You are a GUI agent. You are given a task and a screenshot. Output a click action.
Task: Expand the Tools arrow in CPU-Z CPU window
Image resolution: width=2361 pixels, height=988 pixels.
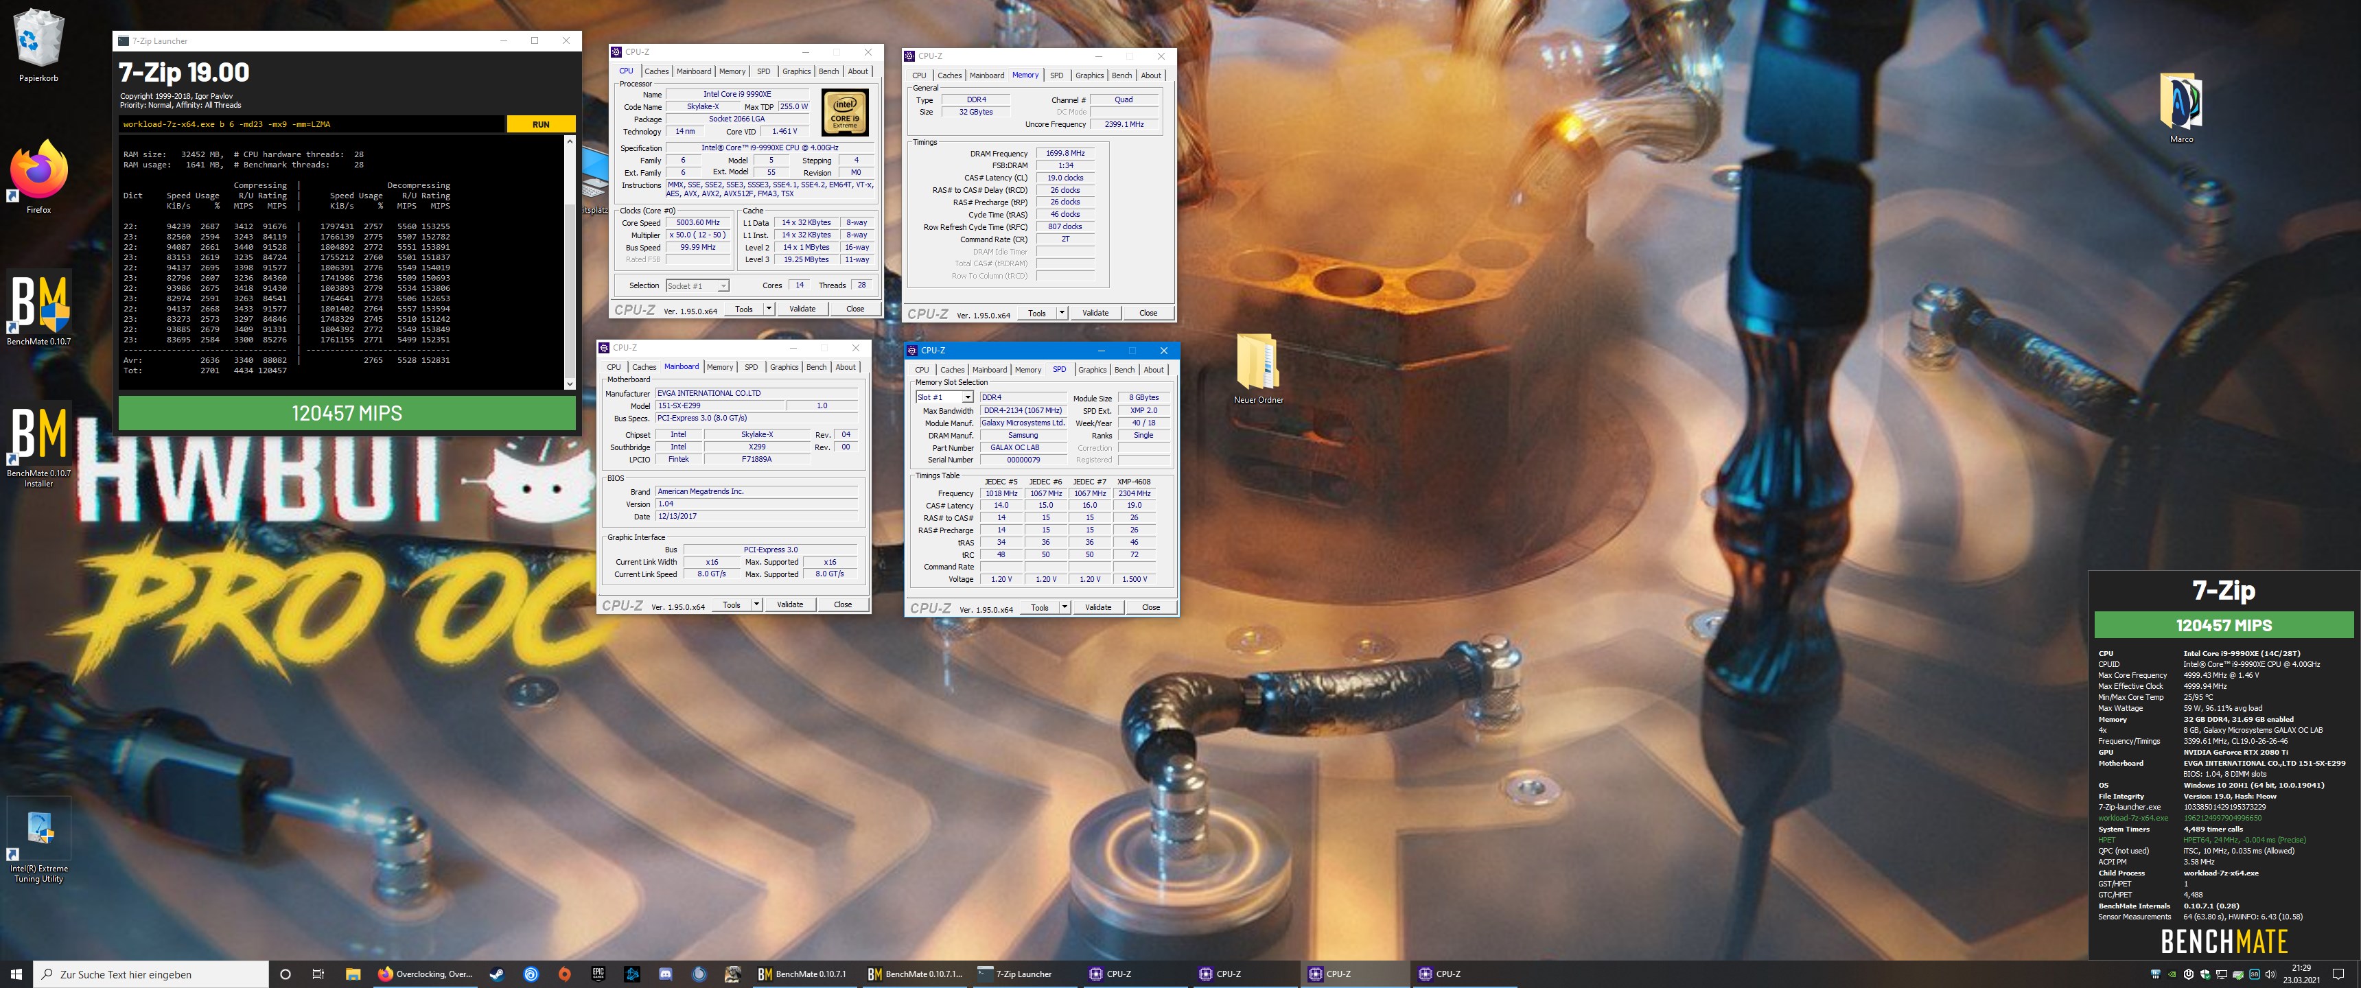pos(768,309)
